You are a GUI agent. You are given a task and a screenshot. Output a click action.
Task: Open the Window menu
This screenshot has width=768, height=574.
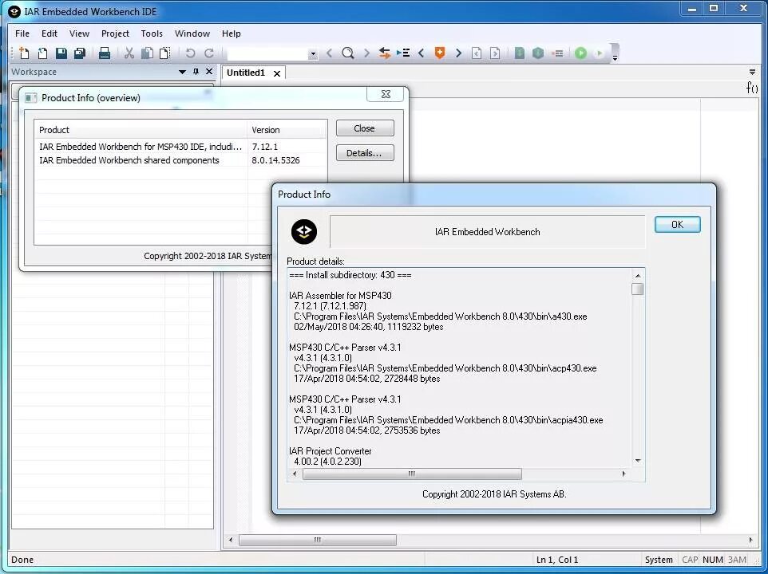(x=192, y=33)
